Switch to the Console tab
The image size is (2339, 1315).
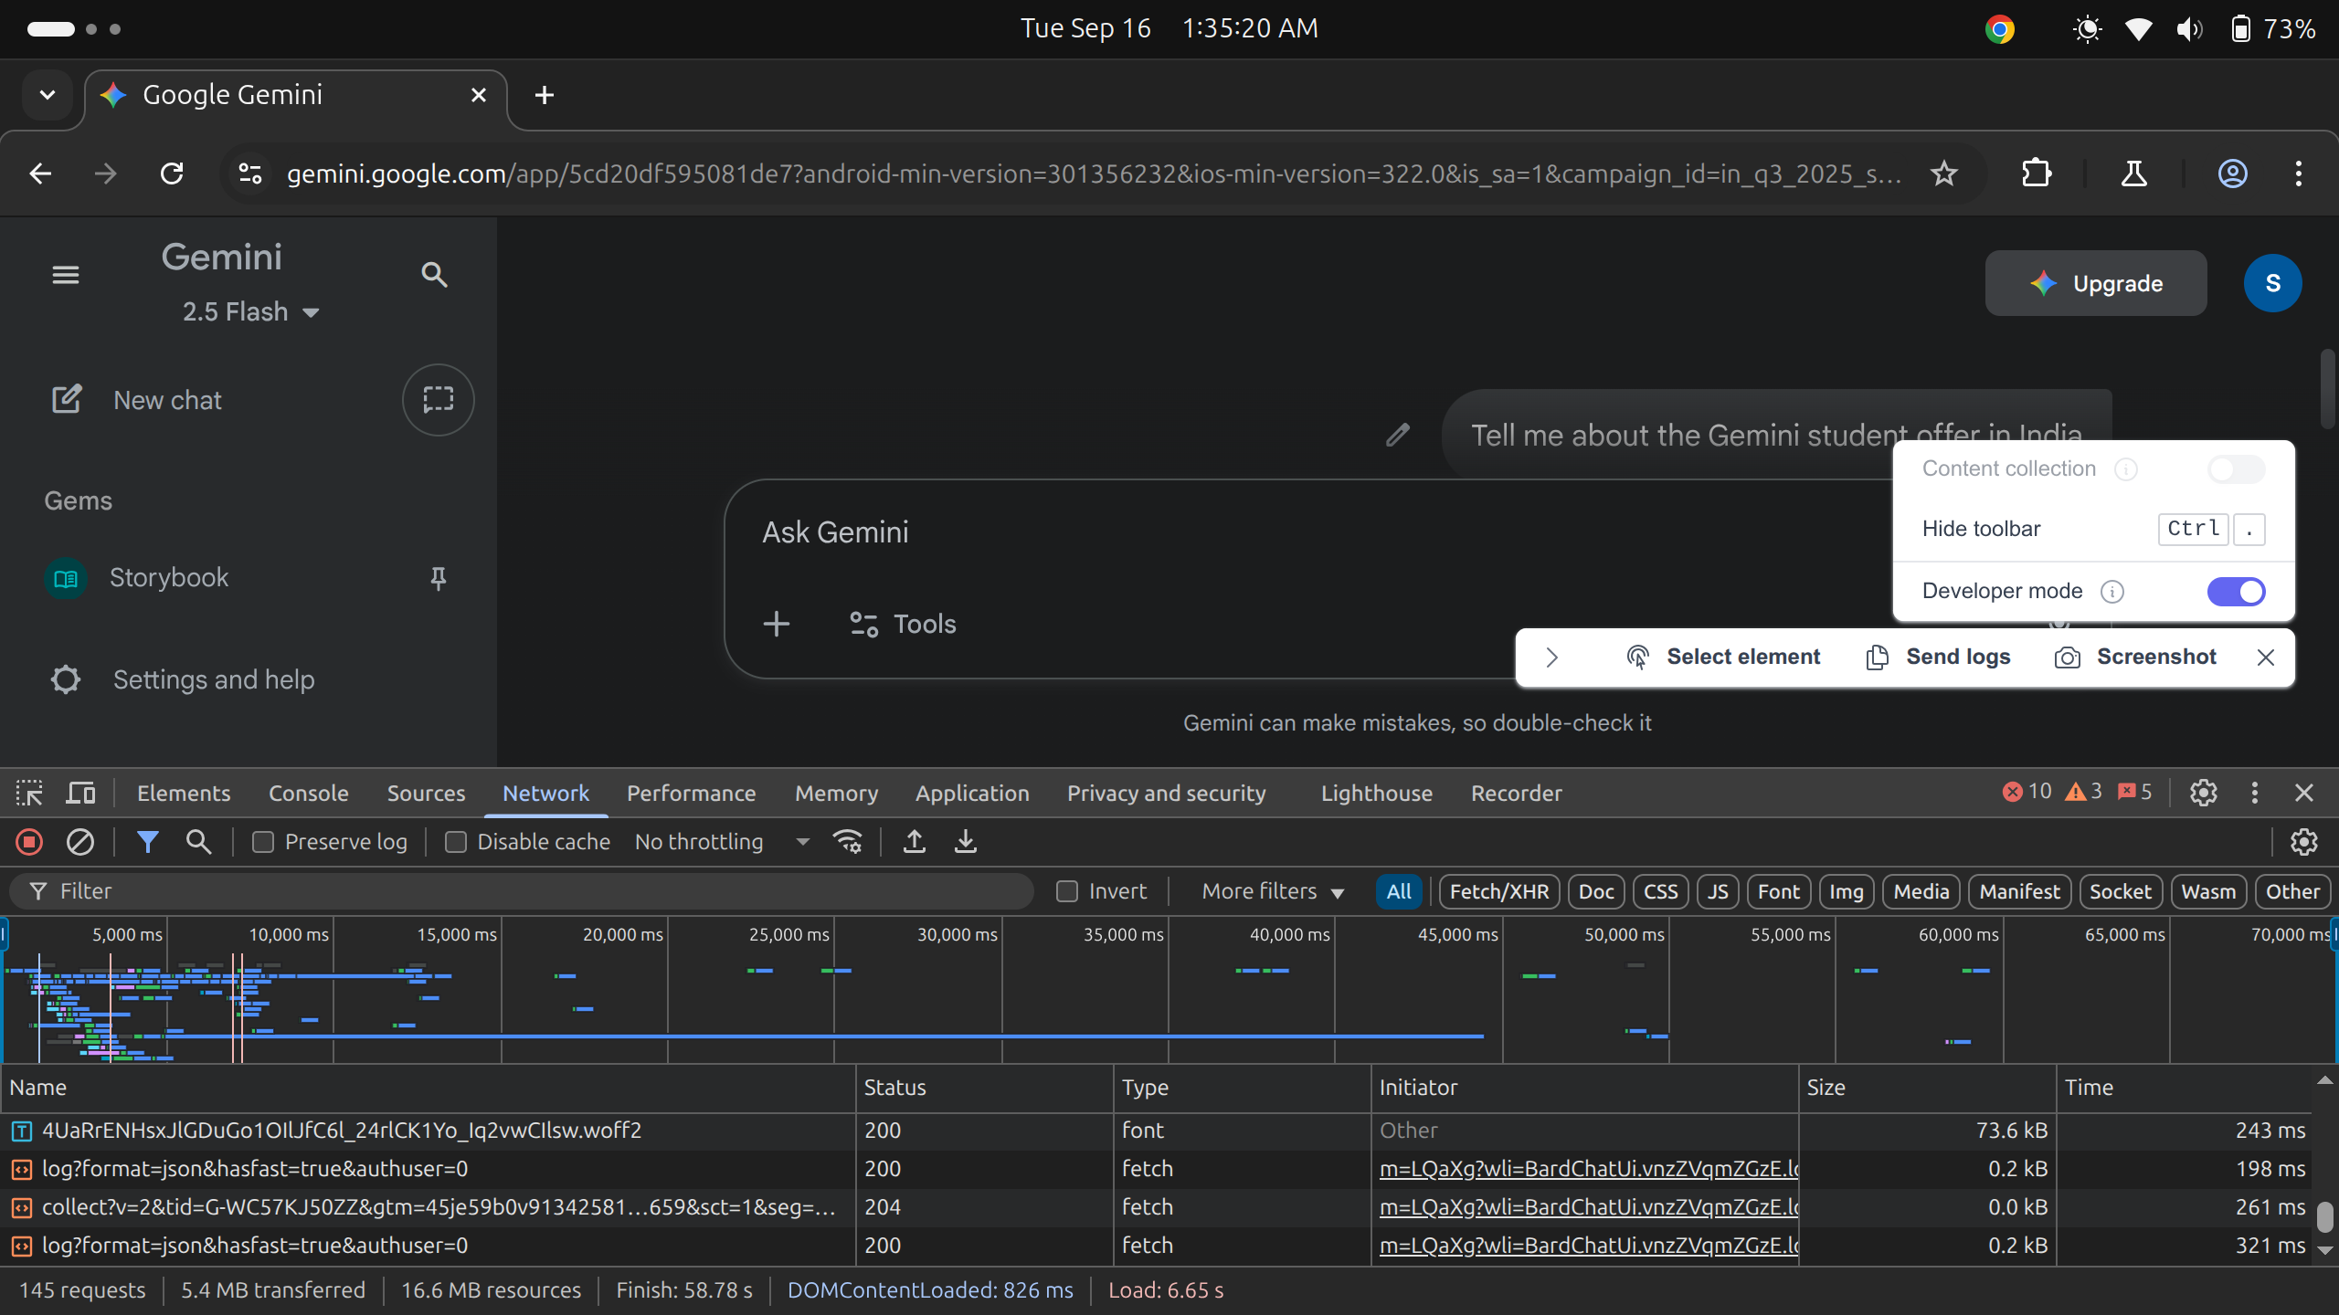click(308, 793)
